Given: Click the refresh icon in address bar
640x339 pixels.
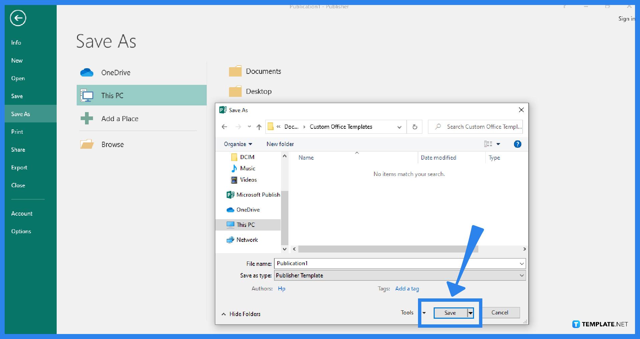Looking at the screenshot, I should (414, 127).
